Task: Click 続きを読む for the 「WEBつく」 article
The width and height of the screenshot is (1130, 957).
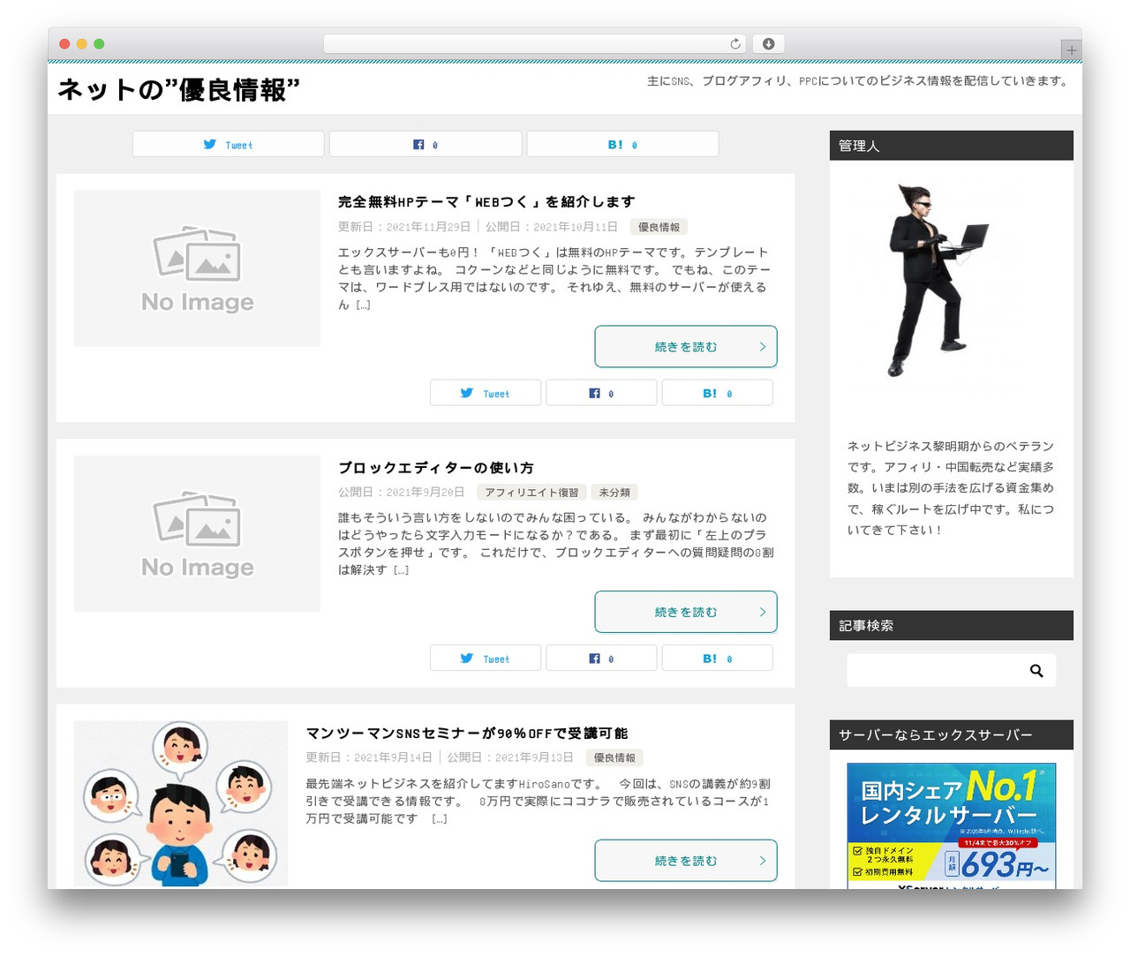Action: [686, 347]
